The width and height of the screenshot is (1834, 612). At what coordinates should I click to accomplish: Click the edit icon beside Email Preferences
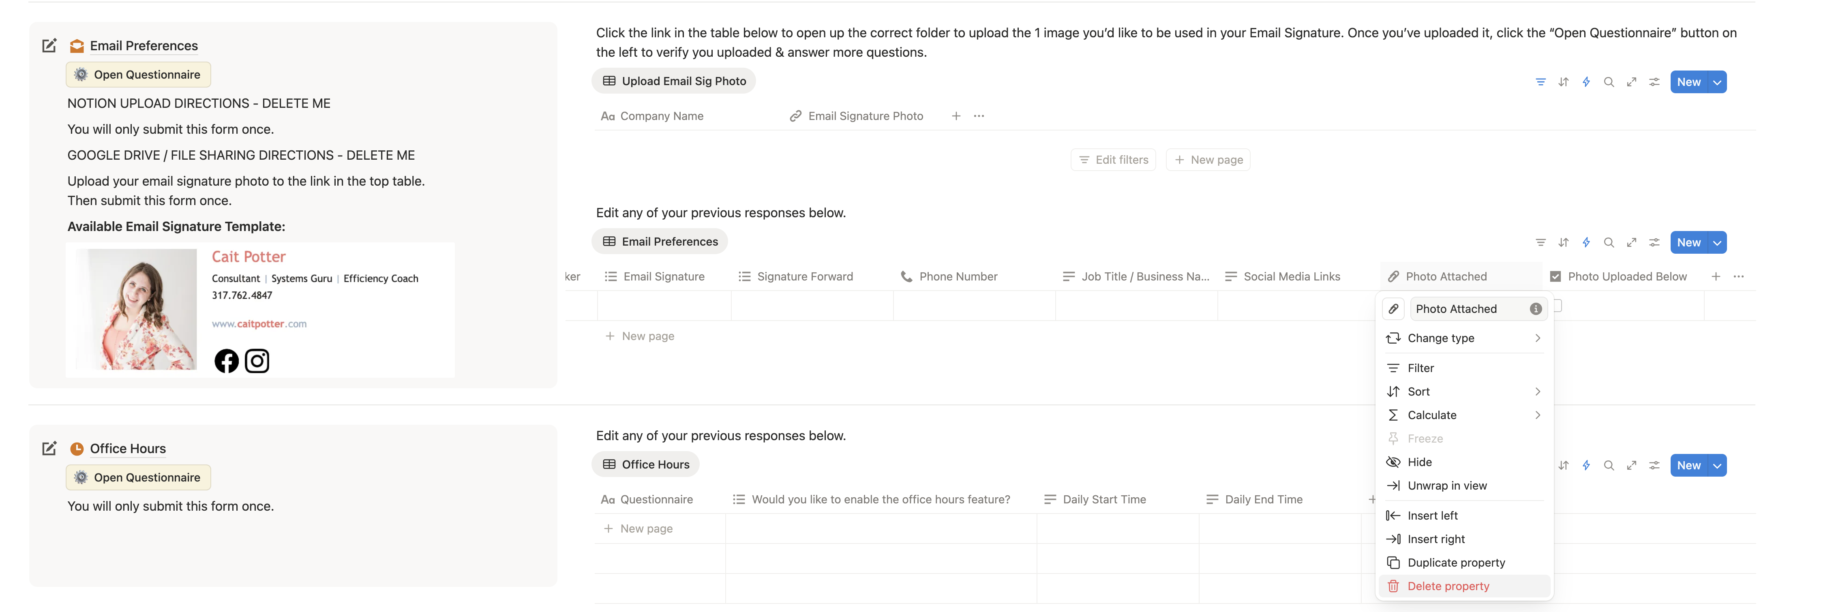click(x=49, y=46)
